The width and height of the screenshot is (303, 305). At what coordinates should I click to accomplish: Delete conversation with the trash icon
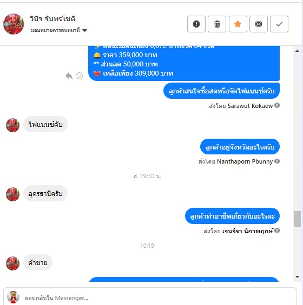click(217, 24)
